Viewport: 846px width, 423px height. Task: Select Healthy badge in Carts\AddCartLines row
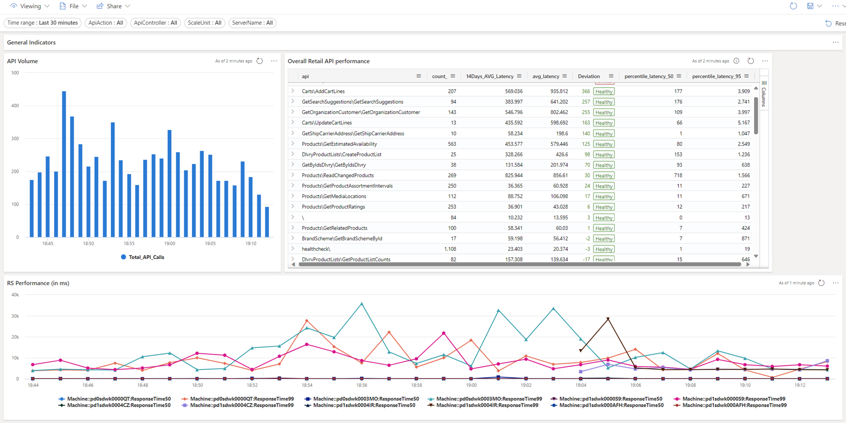pyautogui.click(x=604, y=92)
